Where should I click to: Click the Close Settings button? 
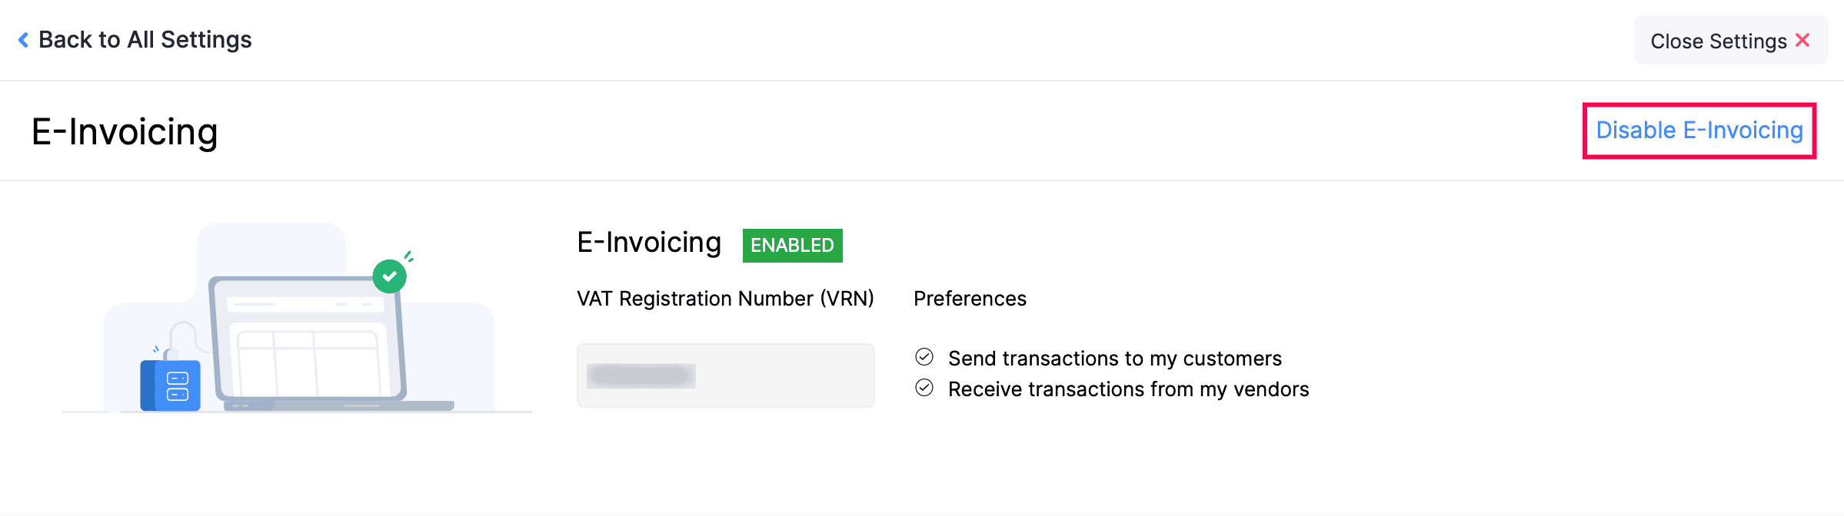pos(1731,40)
